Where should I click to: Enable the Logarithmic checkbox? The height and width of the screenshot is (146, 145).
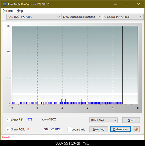coord(69,129)
